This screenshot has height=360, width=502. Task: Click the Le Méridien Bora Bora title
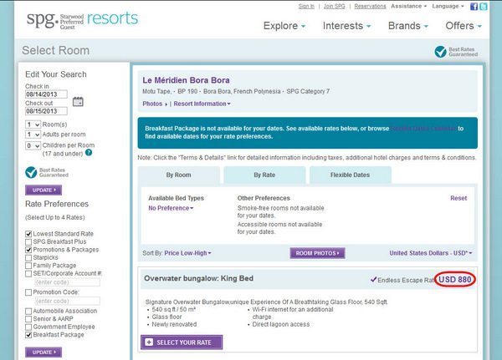186,80
